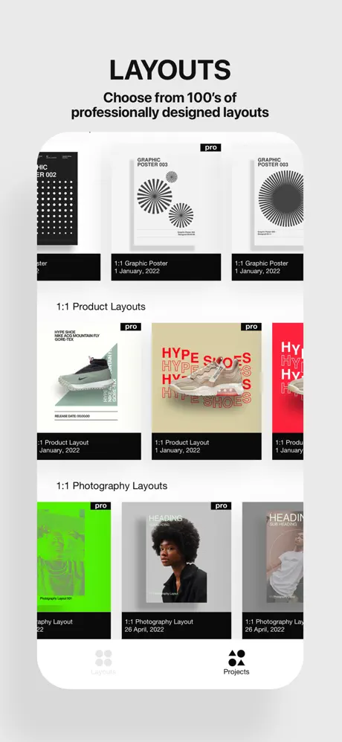Tap 1:1 Graphic Poster caption under circles poster
This screenshot has width=342, height=742.
(x=141, y=263)
